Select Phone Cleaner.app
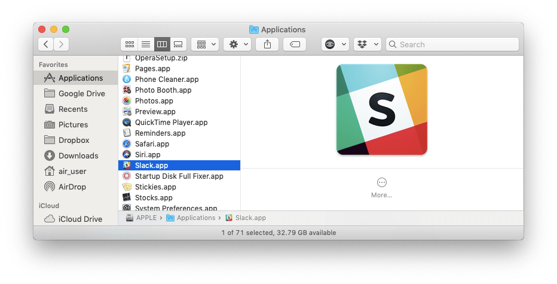The image size is (557, 284). click(179, 80)
